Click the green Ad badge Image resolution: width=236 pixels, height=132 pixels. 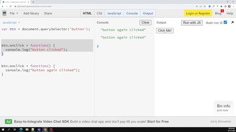(8, 121)
